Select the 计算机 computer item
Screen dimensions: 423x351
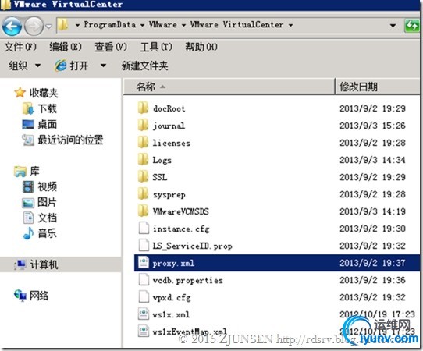[36, 264]
